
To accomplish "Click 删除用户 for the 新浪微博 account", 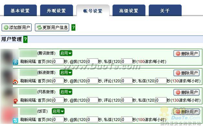I will [187, 73].
